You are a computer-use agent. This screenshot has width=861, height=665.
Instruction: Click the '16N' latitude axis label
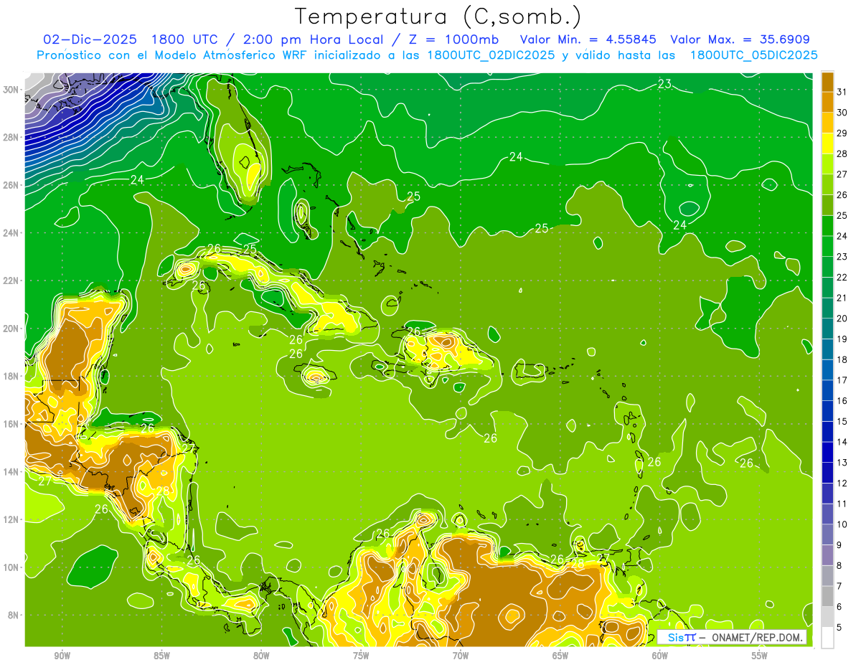[x=11, y=424]
